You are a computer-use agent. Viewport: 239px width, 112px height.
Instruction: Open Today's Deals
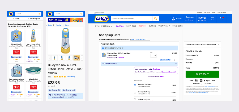(131, 26)
